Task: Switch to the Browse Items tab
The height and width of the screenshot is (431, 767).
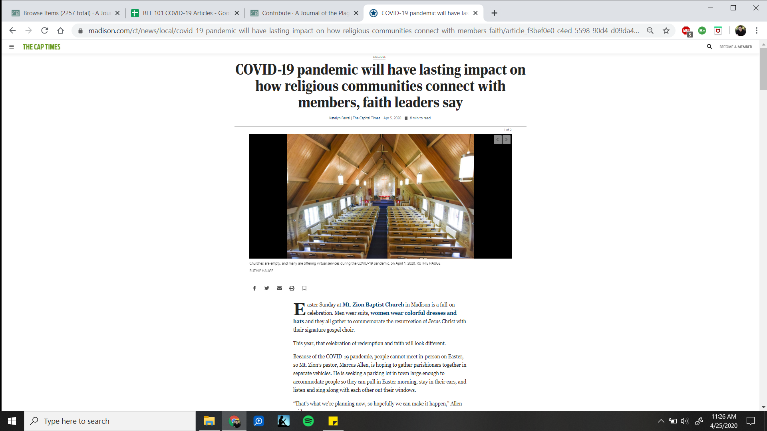Action: pos(64,13)
